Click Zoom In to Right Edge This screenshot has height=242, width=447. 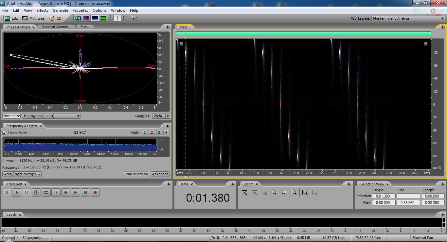[x=294, y=193]
